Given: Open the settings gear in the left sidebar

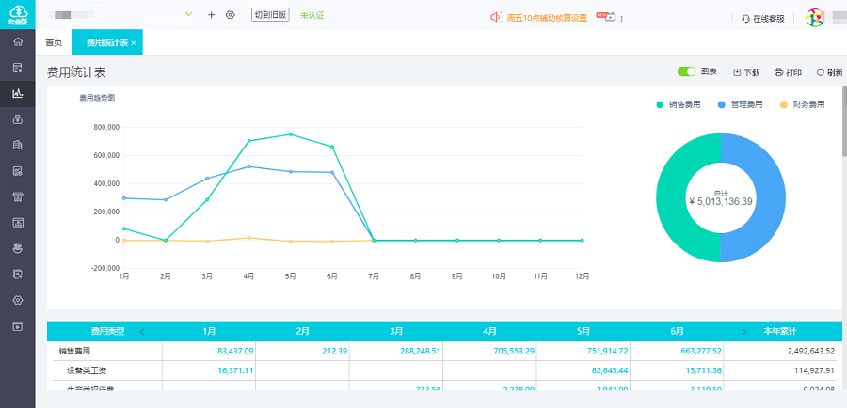Looking at the screenshot, I should (x=17, y=300).
